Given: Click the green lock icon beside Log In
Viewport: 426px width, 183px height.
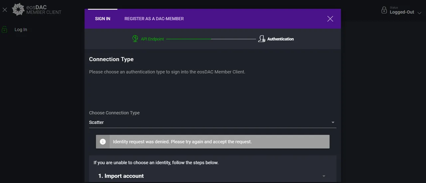Looking at the screenshot, I should click(x=5, y=30).
